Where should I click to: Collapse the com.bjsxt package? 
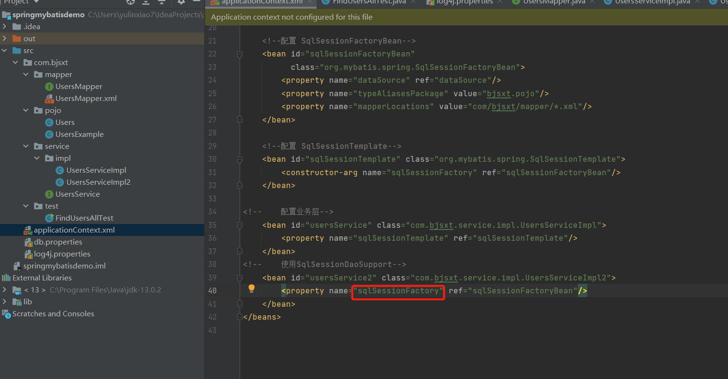pos(15,62)
